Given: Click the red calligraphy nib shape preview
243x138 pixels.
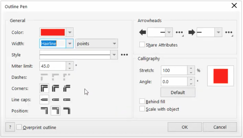Looking at the screenshot, I should coord(220,76).
